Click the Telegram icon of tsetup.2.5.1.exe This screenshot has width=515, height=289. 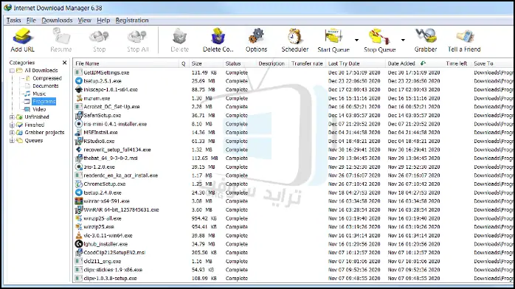[78, 80]
